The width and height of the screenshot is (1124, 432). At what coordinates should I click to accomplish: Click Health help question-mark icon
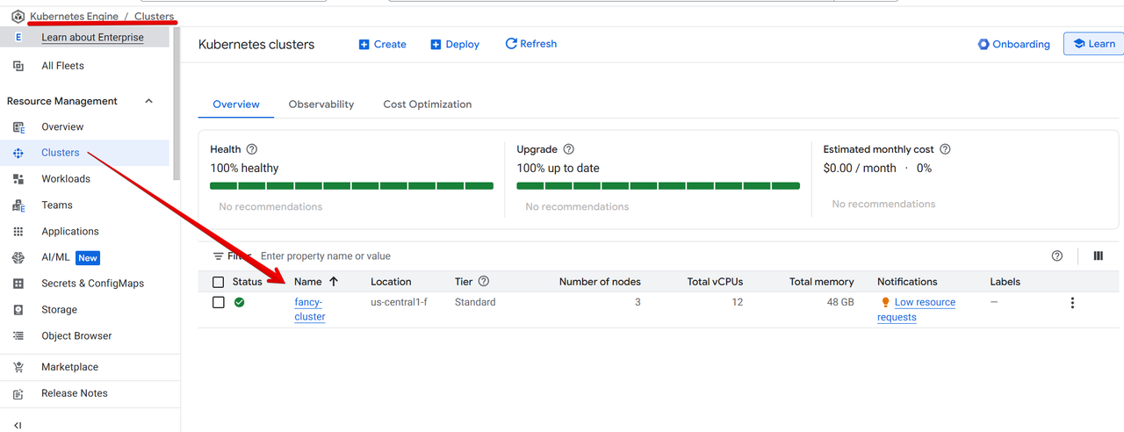click(x=252, y=149)
